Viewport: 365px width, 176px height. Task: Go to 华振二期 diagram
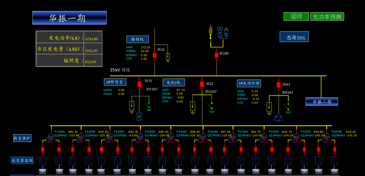point(322,101)
